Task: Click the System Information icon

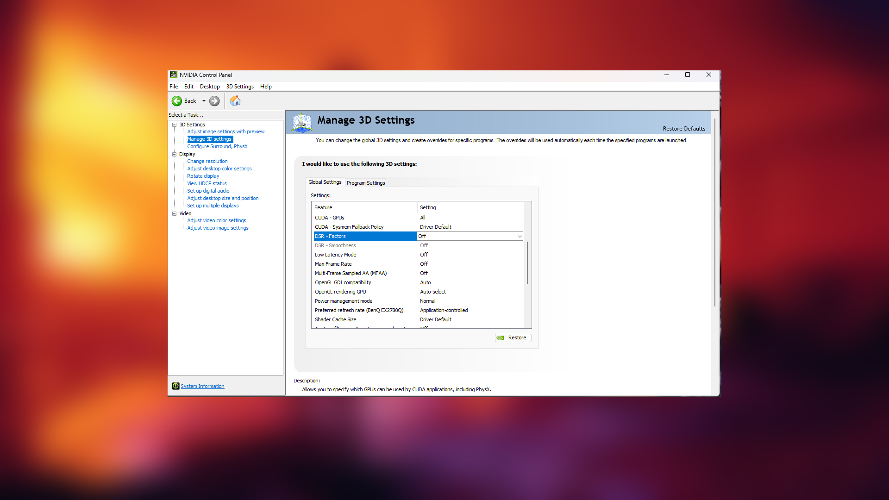Action: point(175,386)
